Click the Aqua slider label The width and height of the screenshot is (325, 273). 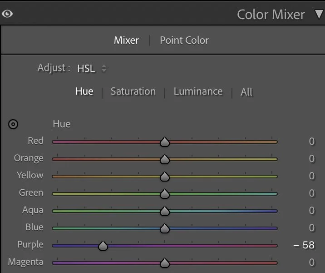33,210
